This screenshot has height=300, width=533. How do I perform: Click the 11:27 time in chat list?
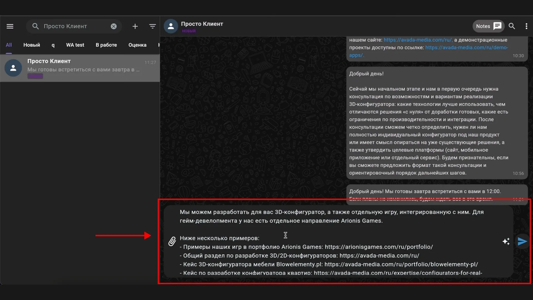(x=150, y=62)
